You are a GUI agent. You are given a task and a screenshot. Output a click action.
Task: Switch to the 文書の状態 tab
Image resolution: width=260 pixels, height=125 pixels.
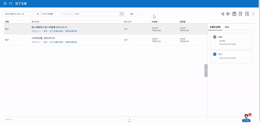tap(215, 27)
